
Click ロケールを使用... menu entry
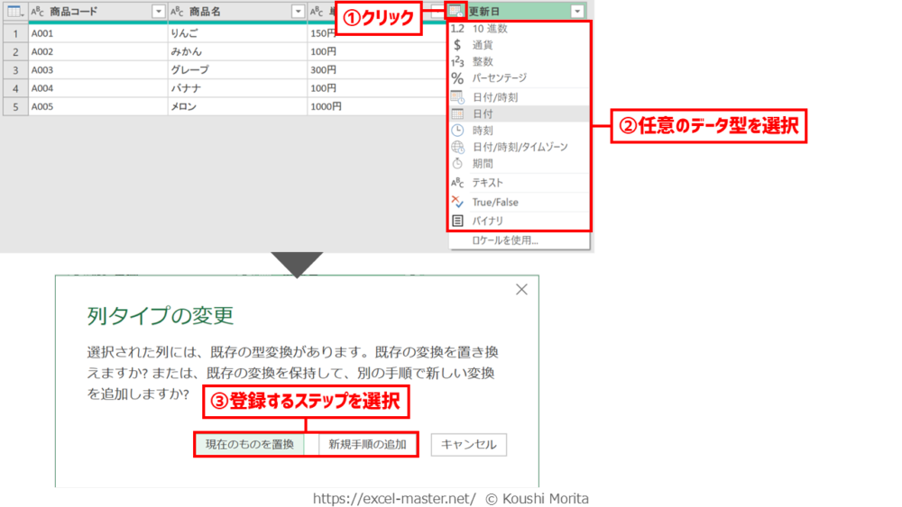click(505, 240)
